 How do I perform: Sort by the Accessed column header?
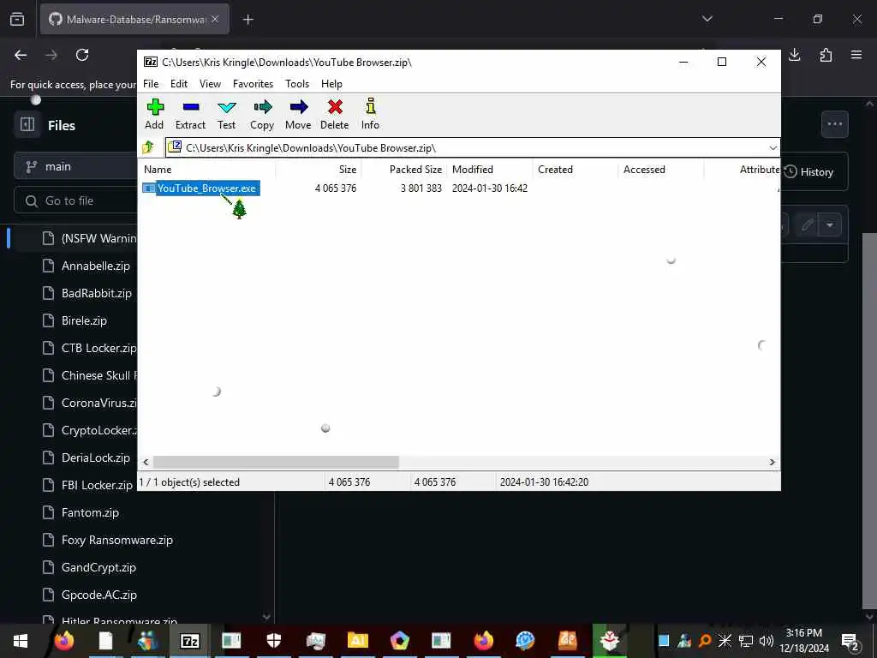point(661,170)
